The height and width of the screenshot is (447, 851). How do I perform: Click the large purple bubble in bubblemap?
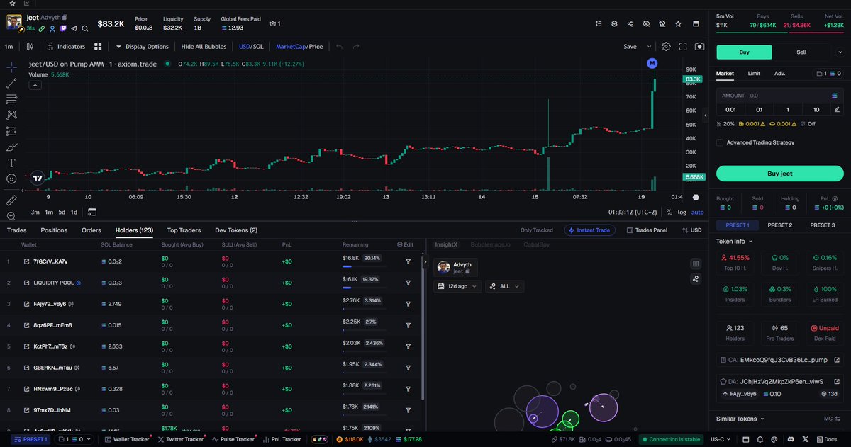pos(543,411)
